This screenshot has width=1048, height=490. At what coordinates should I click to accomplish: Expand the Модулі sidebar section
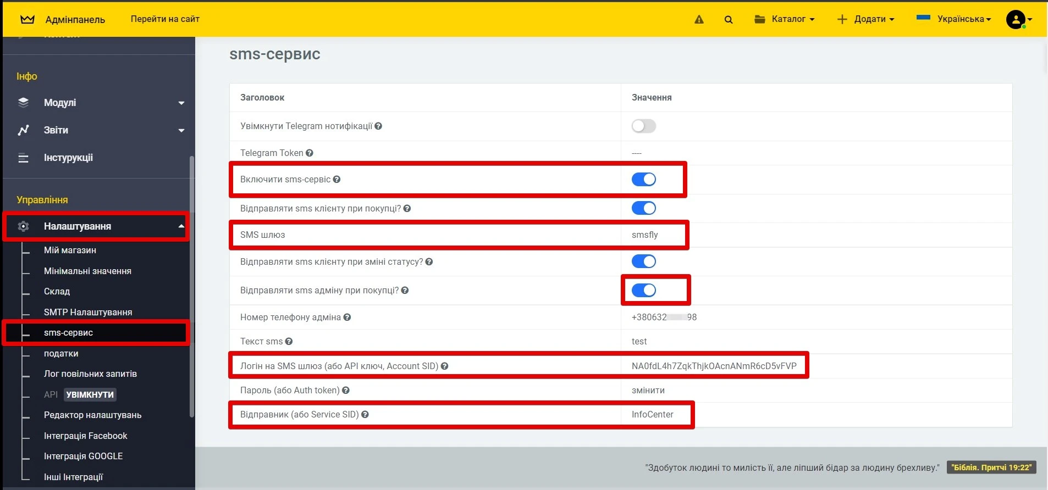click(x=99, y=103)
